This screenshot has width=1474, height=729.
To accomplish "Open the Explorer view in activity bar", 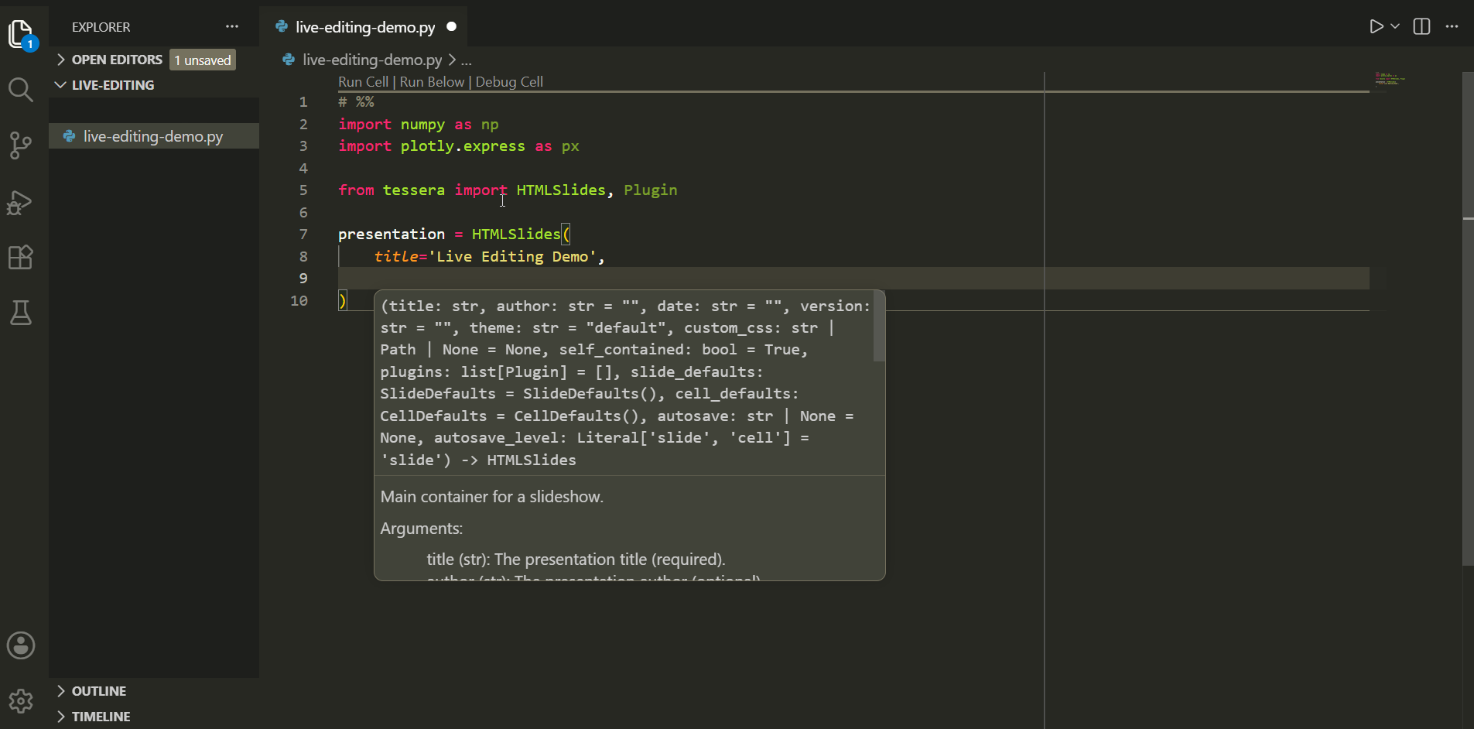I will click(x=21, y=34).
